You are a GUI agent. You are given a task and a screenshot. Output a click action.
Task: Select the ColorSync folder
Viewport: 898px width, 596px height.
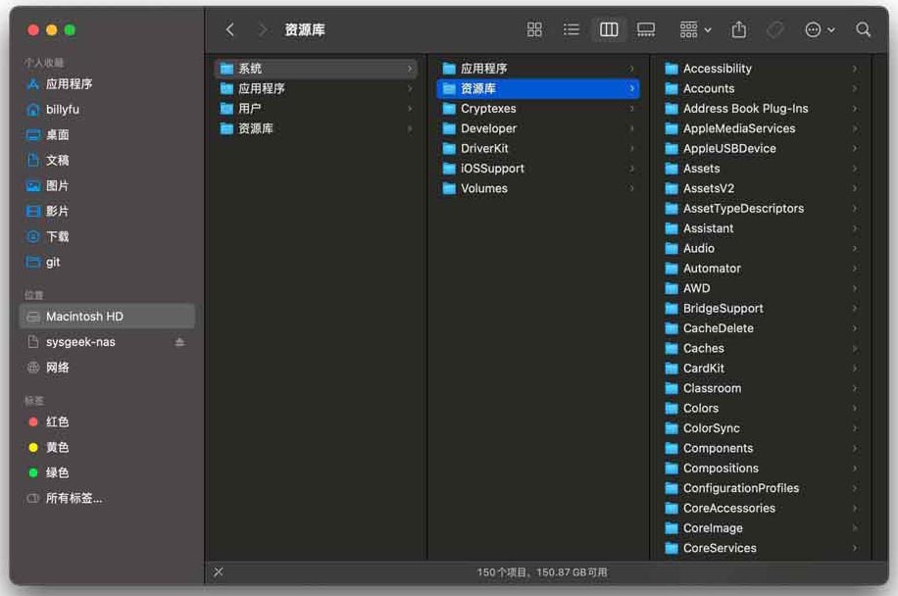click(x=711, y=428)
